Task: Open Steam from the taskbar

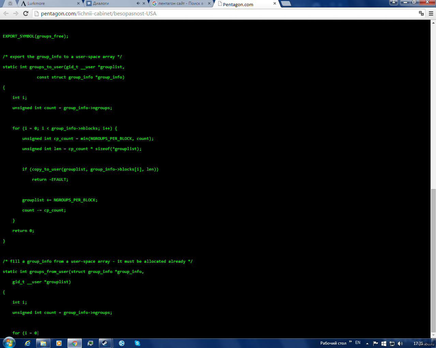Action: pos(105,343)
